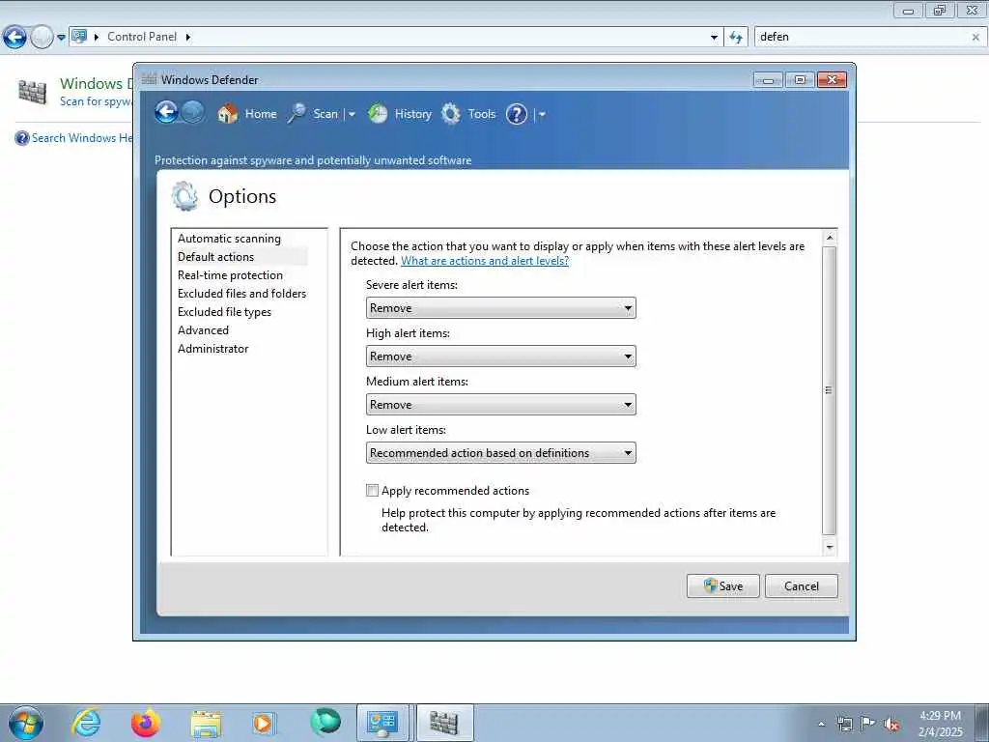Open Windows Explorer from taskbar
Viewport: 989px width, 742px height.
coord(206,724)
